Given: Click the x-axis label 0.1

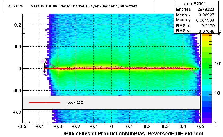Looking at the screenshot, I should 130,126.
